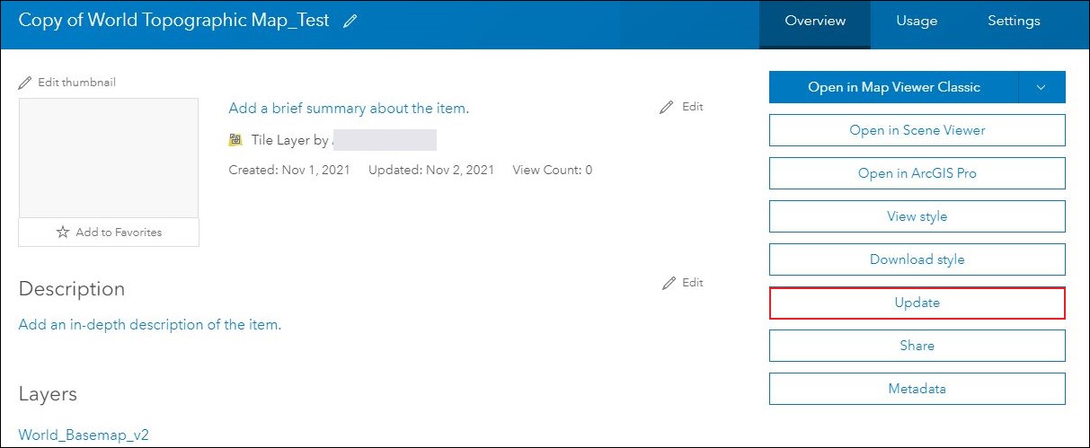Click the Edit thumbnail text
Screen dimensions: 1090x448
tap(76, 83)
